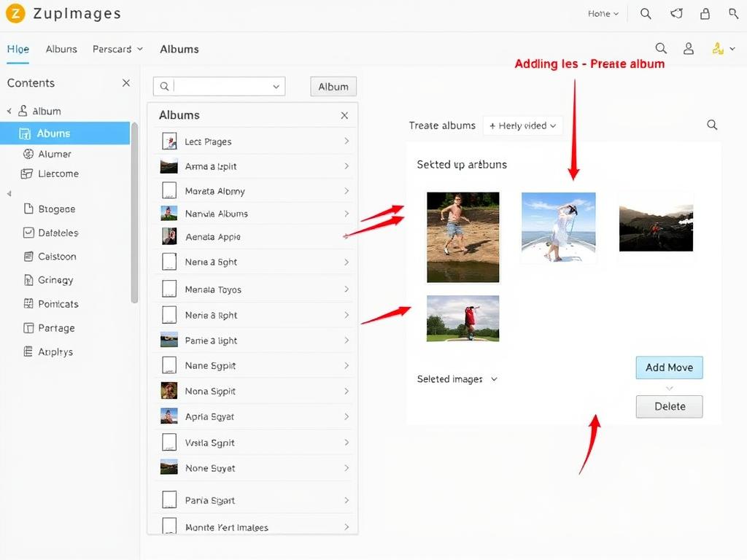The width and height of the screenshot is (747, 560).
Task: Expand Lecs Prages row chevron
Action: 347,141
